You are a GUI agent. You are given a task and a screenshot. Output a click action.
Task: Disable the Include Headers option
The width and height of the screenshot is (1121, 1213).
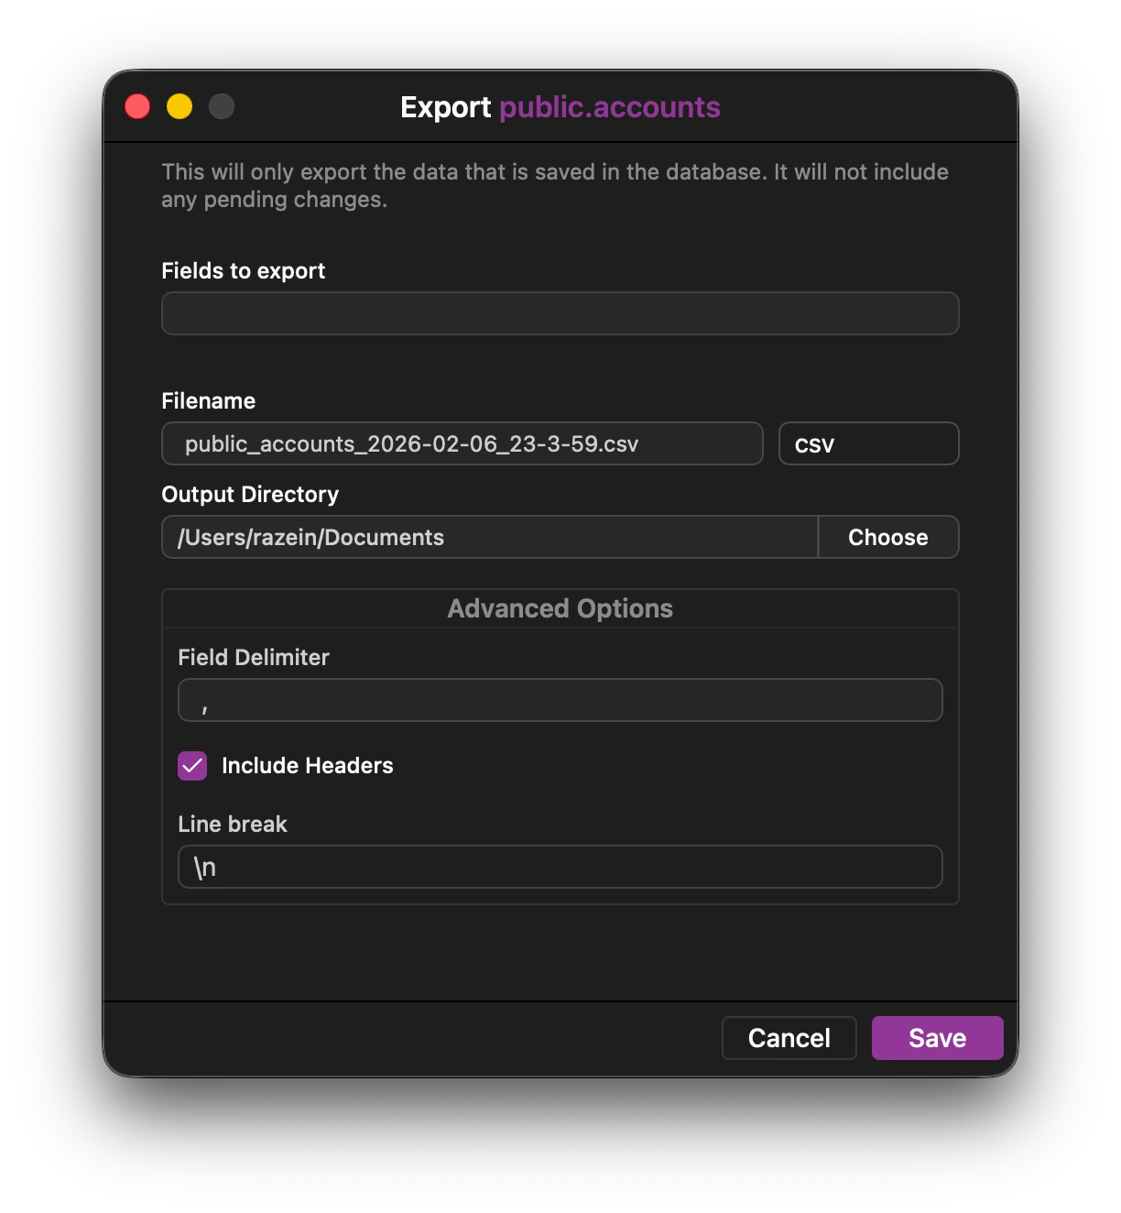191,766
